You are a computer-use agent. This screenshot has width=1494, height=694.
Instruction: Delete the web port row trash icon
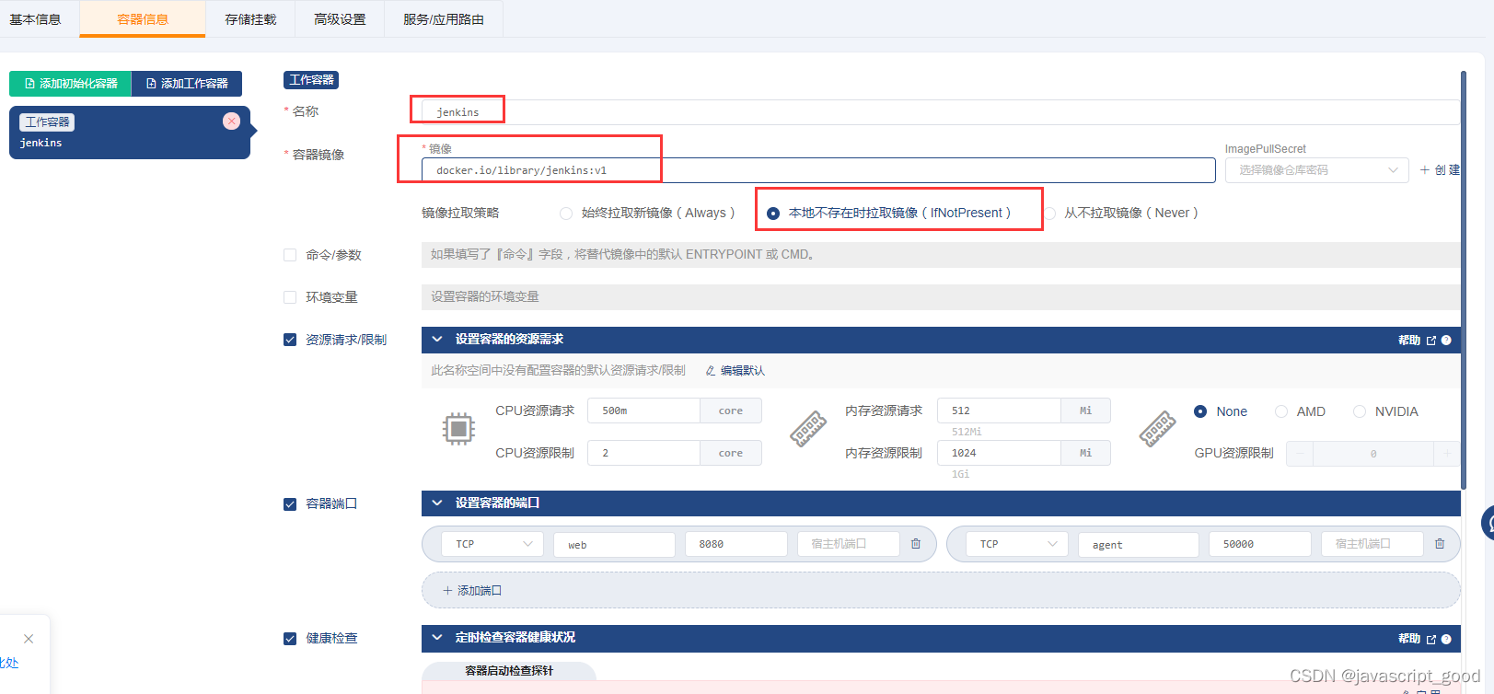(916, 544)
